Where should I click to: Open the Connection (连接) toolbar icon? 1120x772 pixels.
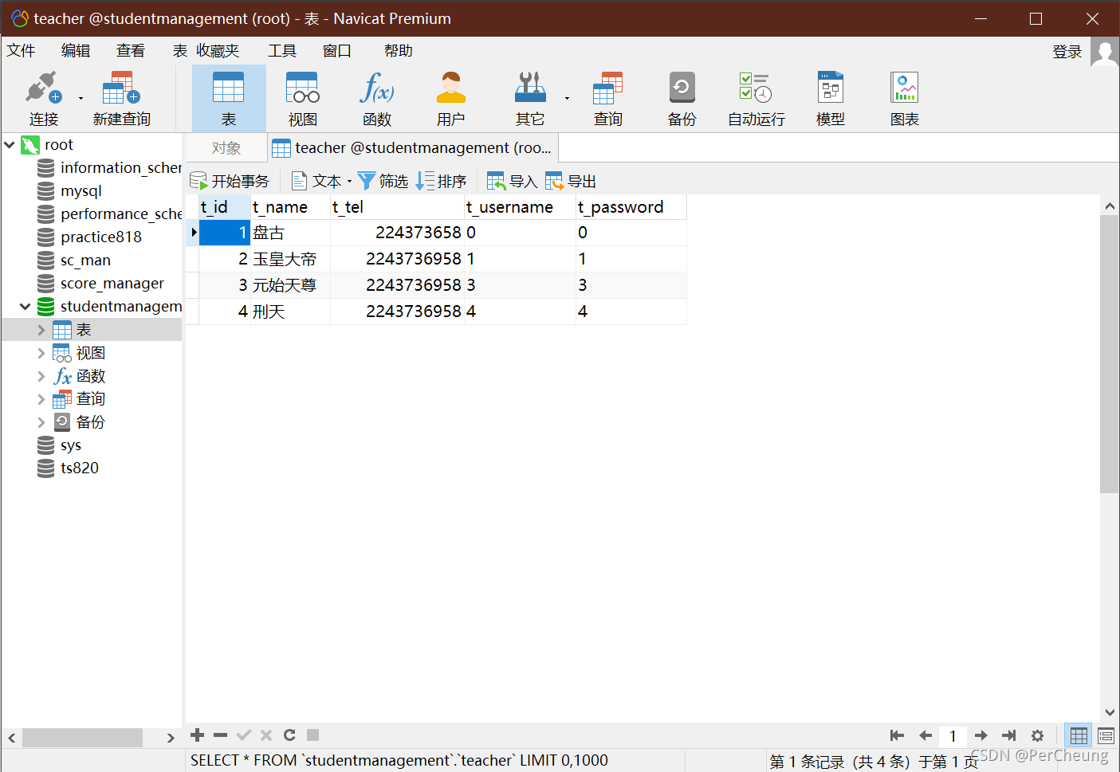[43, 99]
